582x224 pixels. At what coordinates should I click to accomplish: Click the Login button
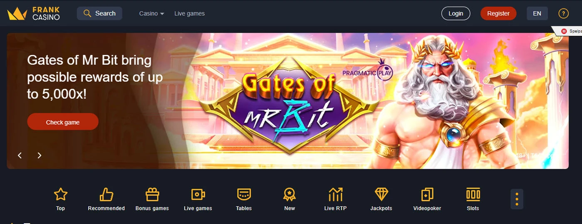point(456,13)
